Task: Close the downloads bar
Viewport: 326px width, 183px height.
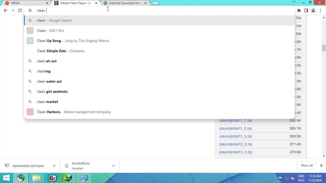Action: pos(321,165)
